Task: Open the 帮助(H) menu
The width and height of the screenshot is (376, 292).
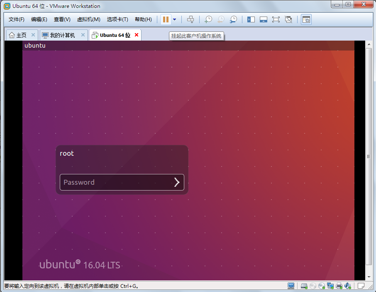Action: 143,19
